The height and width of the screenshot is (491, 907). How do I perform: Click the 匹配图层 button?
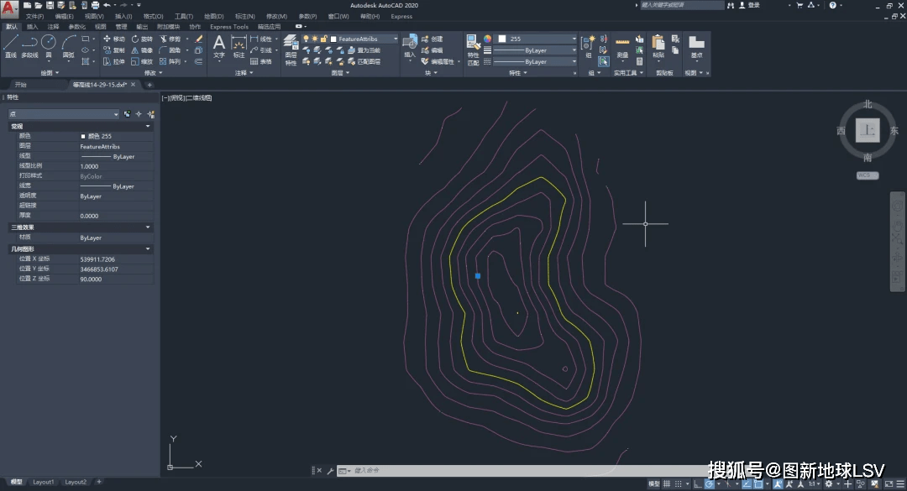click(x=364, y=61)
